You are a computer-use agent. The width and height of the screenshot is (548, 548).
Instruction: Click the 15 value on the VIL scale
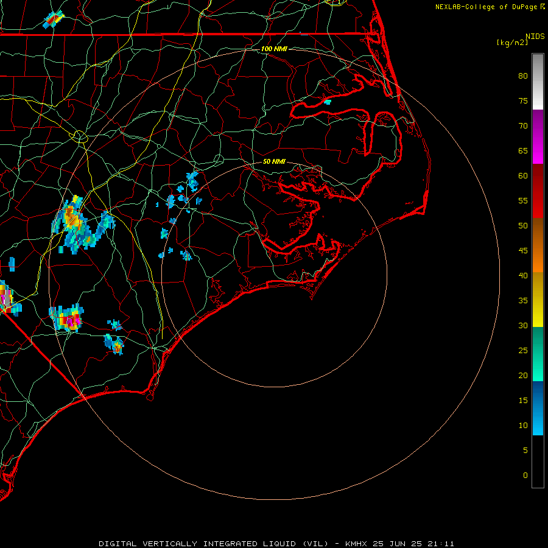523,401
